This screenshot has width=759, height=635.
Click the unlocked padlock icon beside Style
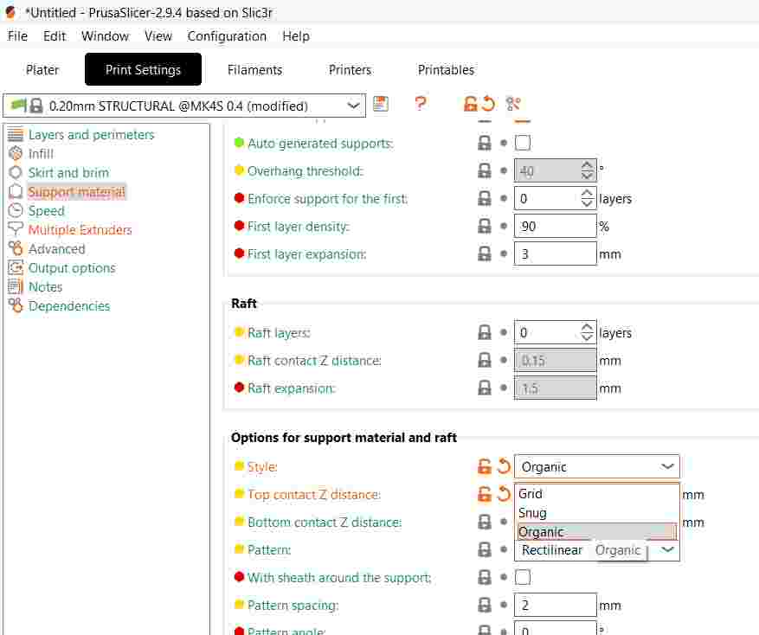click(485, 467)
